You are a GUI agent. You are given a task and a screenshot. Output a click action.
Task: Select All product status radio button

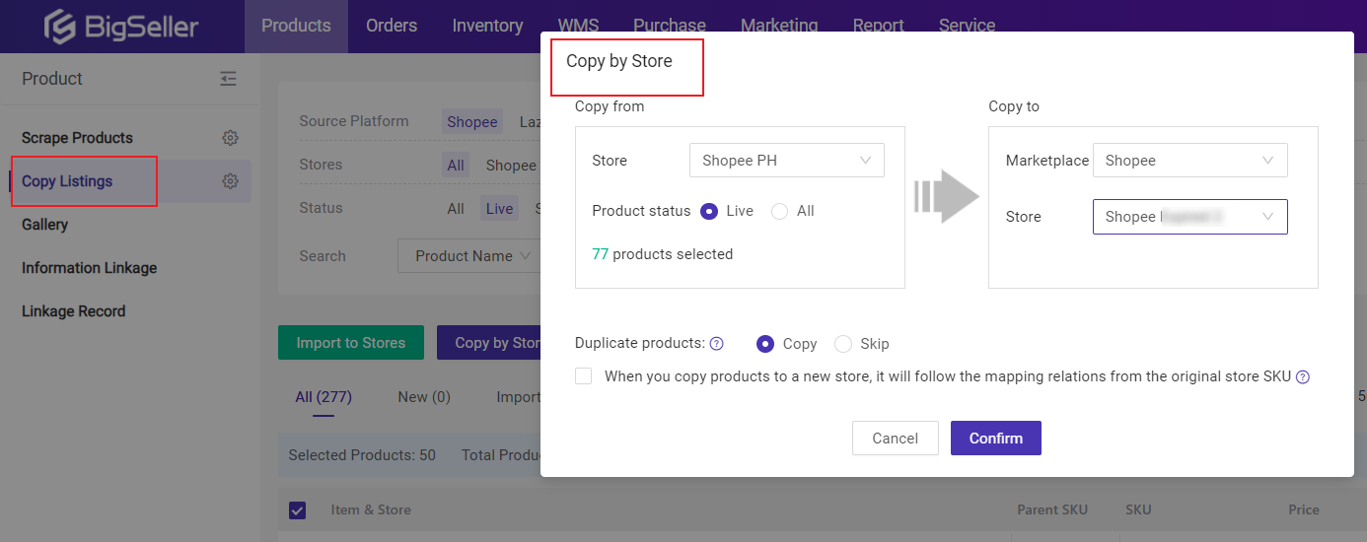779,211
